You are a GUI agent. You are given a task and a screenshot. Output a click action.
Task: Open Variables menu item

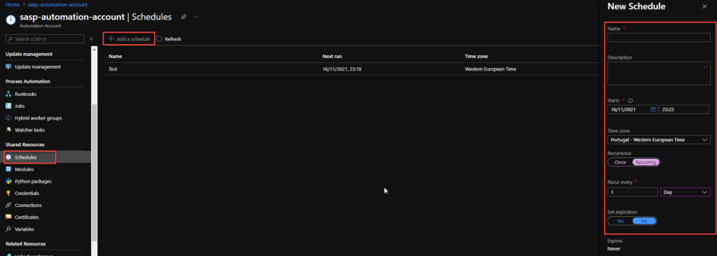[x=25, y=229]
